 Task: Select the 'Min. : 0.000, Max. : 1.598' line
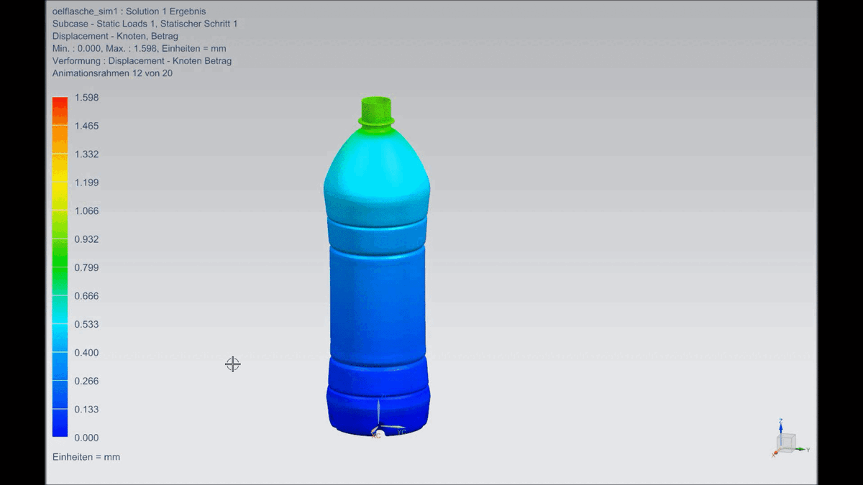140,48
